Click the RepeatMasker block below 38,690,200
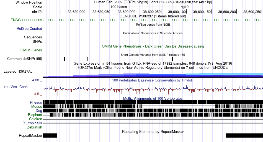 (244, 135)
